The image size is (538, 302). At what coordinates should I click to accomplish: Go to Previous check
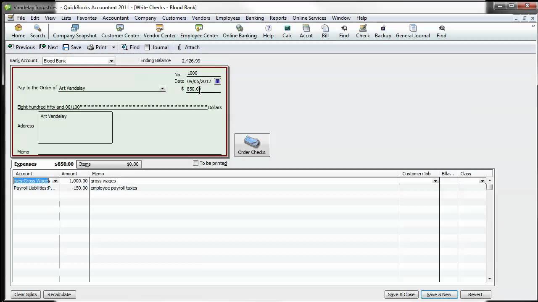pyautogui.click(x=21, y=47)
